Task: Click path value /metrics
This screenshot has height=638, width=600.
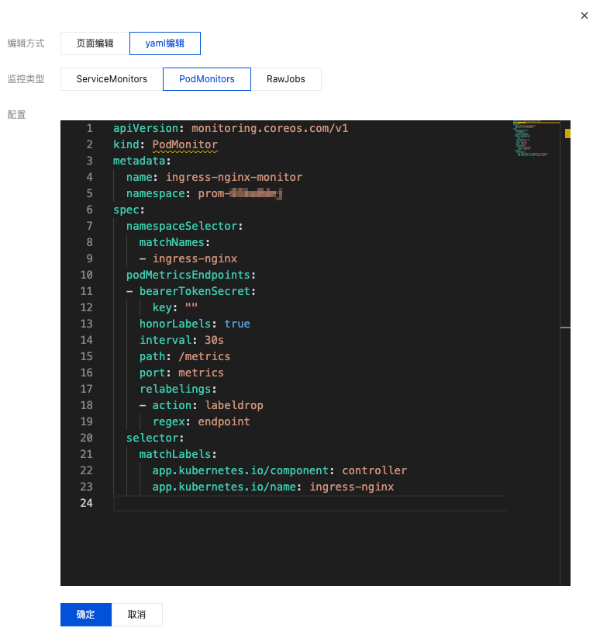Action: [x=205, y=356]
